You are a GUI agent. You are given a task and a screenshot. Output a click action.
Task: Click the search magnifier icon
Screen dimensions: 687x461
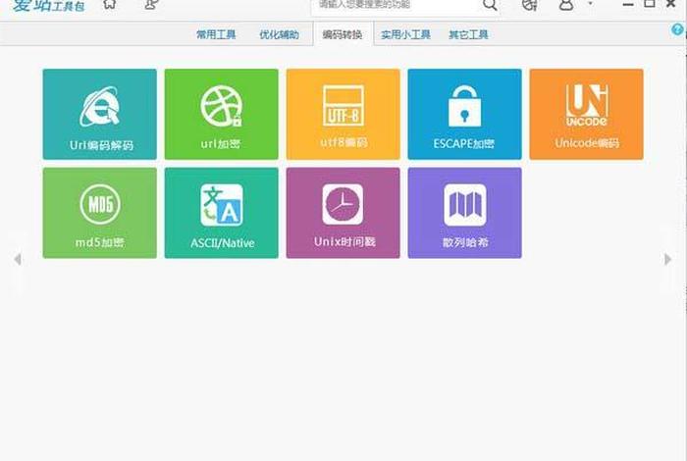(x=490, y=5)
